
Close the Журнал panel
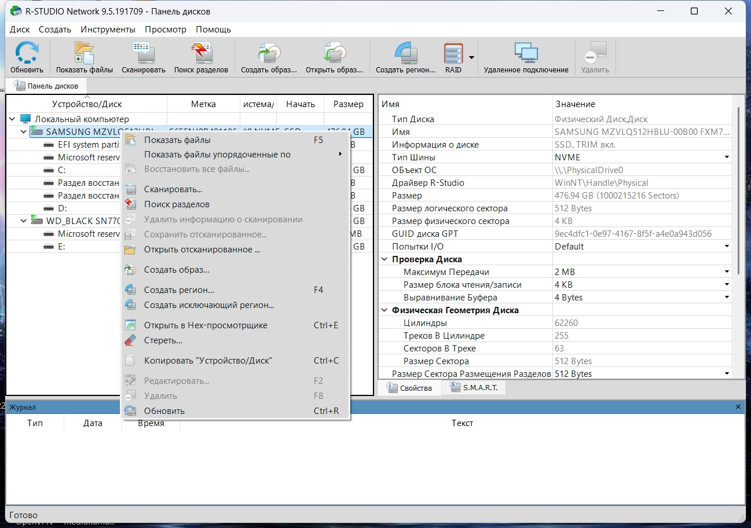(x=738, y=407)
